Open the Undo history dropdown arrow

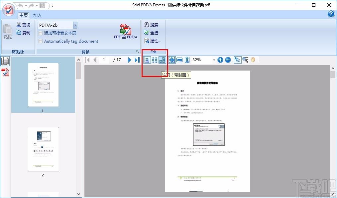(26, 6)
